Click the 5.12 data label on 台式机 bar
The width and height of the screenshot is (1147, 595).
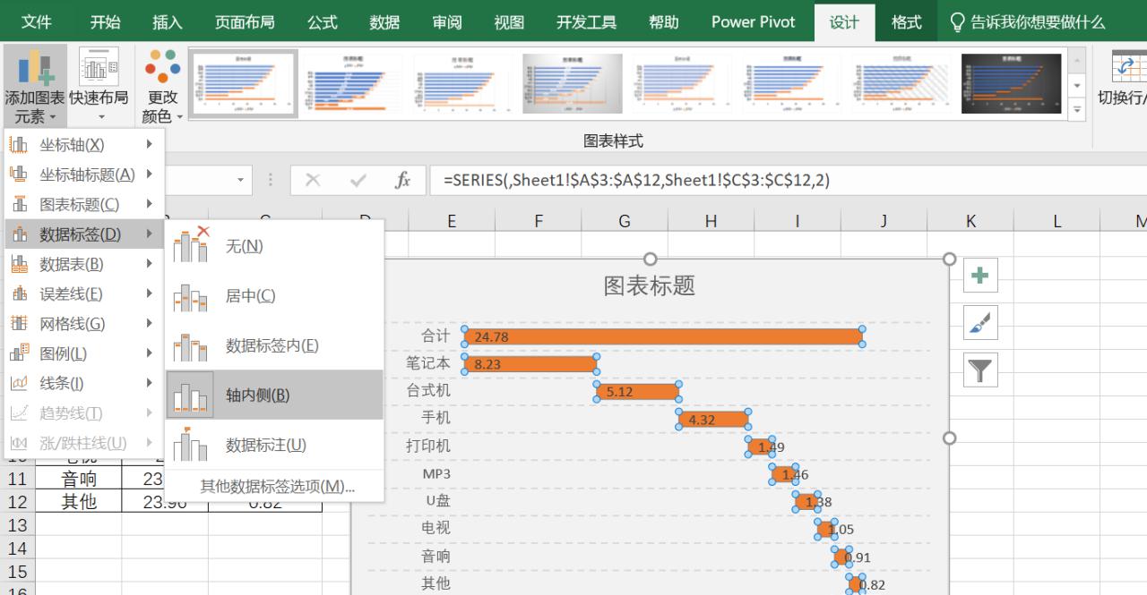(x=620, y=392)
